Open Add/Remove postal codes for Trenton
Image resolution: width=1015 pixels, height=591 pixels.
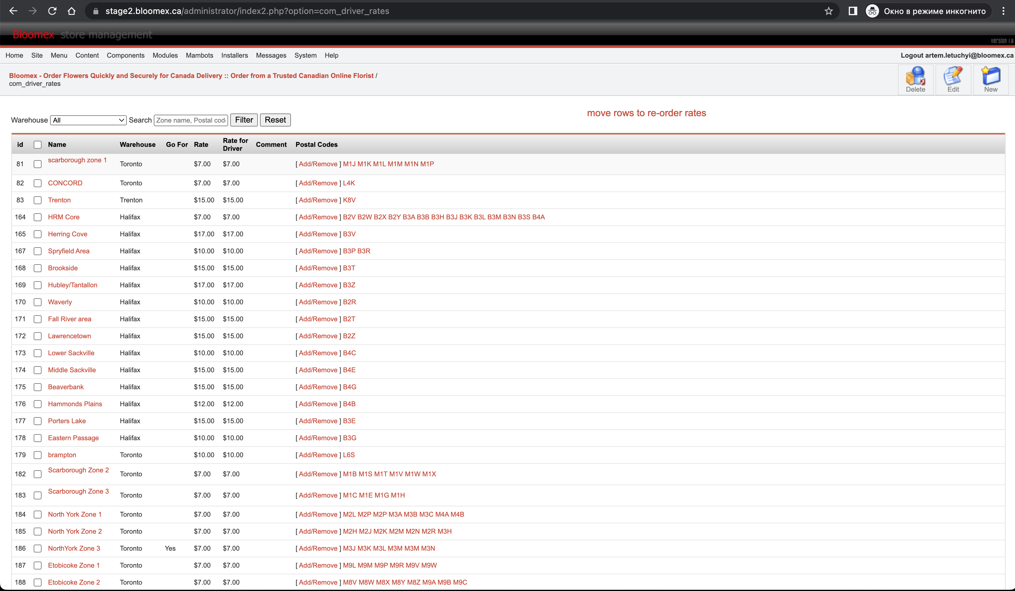318,200
